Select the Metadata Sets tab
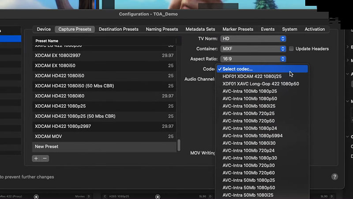The height and width of the screenshot is (199, 353). click(200, 29)
